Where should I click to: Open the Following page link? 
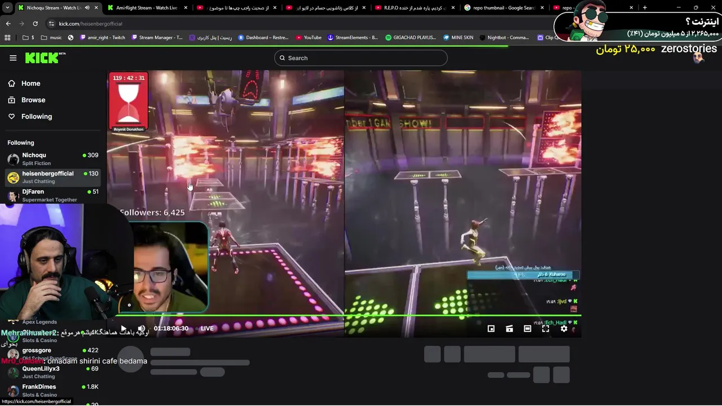[36, 116]
